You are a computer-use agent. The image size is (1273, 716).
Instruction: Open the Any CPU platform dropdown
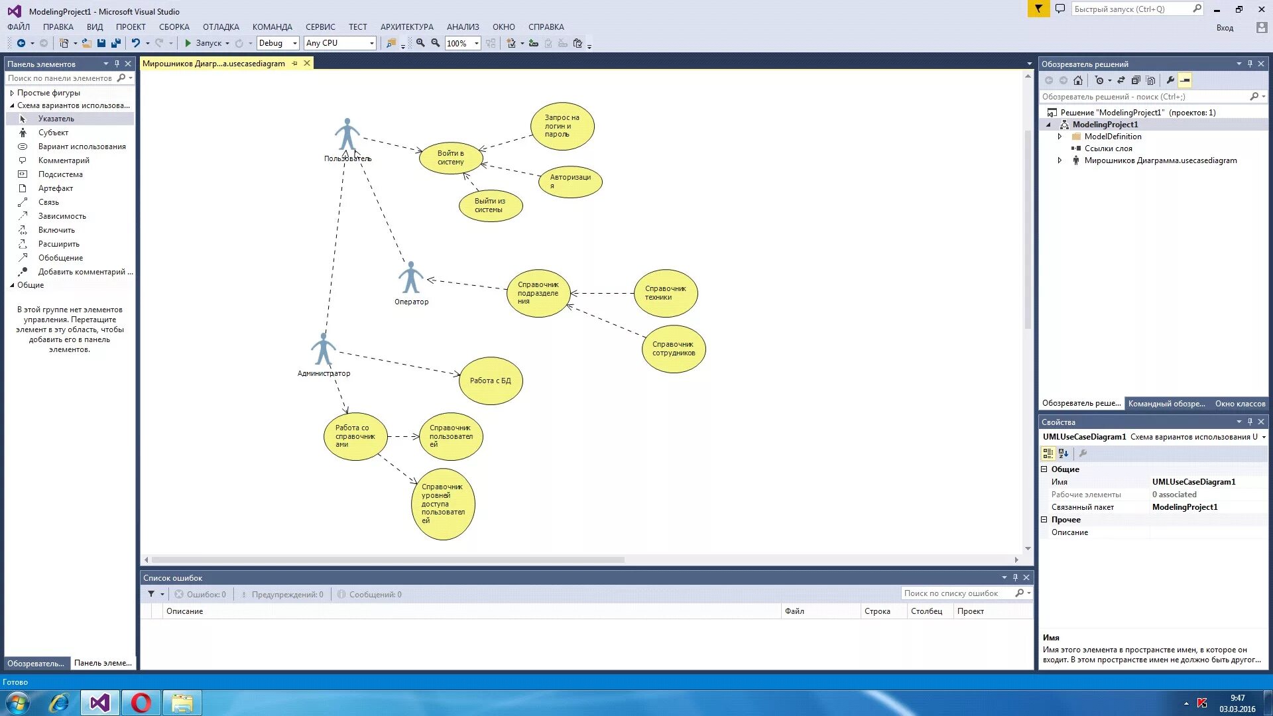[371, 43]
